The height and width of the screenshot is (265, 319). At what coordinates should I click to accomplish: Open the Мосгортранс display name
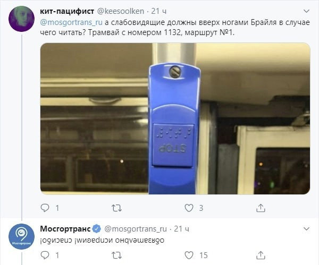(x=65, y=229)
